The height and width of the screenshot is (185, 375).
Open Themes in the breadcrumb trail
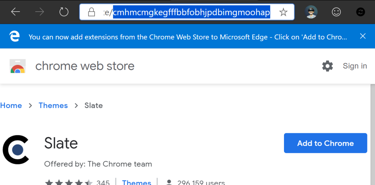pos(53,105)
